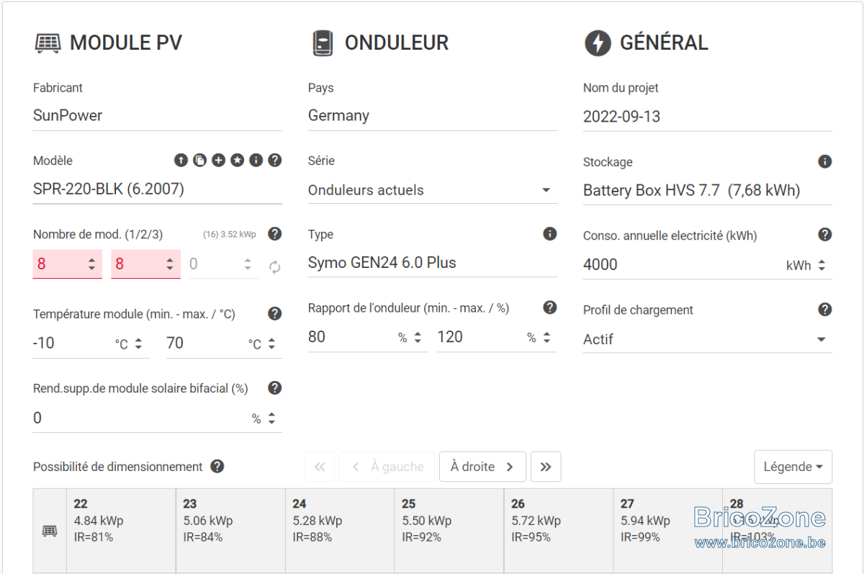Image resolution: width=864 pixels, height=574 pixels.
Task: Open help for Nombre de mod.
Action: 274,234
